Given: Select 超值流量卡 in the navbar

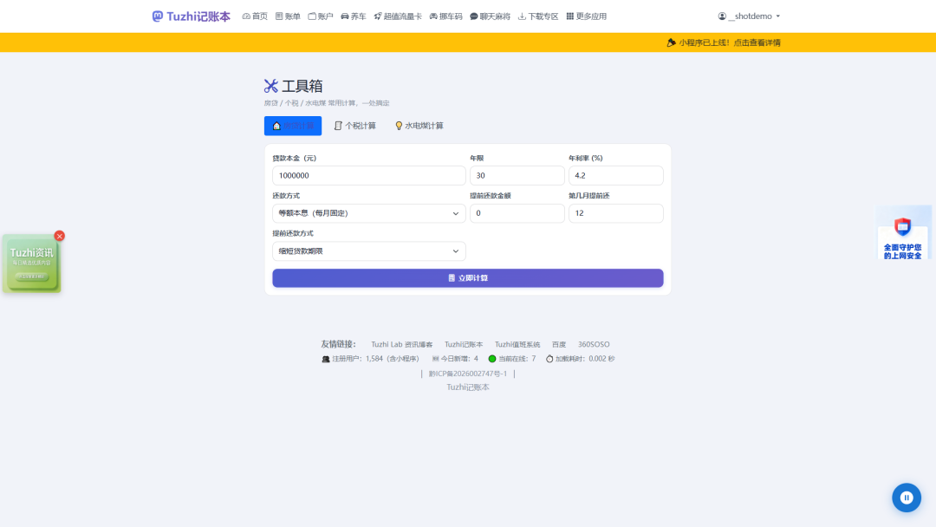Looking at the screenshot, I should (398, 16).
